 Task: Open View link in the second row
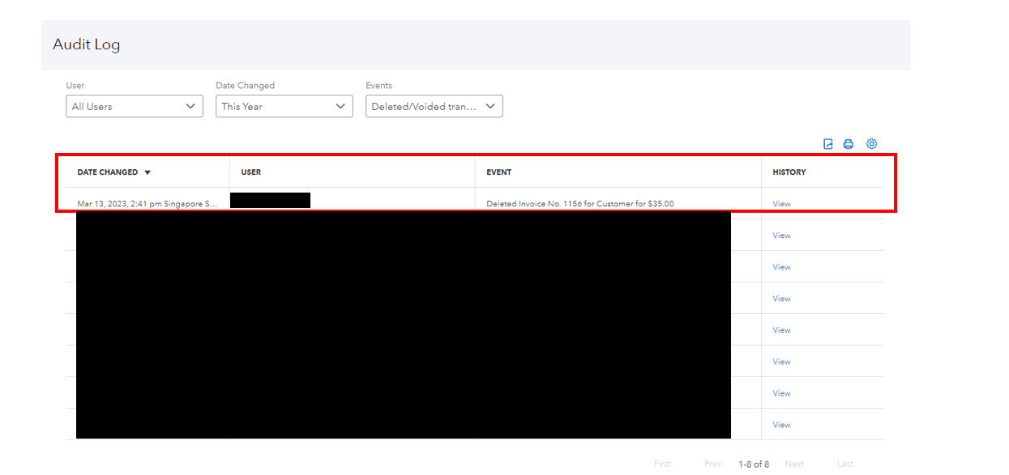tap(781, 235)
